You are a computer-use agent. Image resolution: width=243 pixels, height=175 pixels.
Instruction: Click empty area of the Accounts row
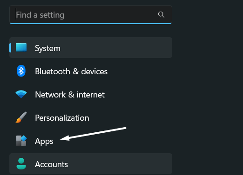[x=120, y=164]
